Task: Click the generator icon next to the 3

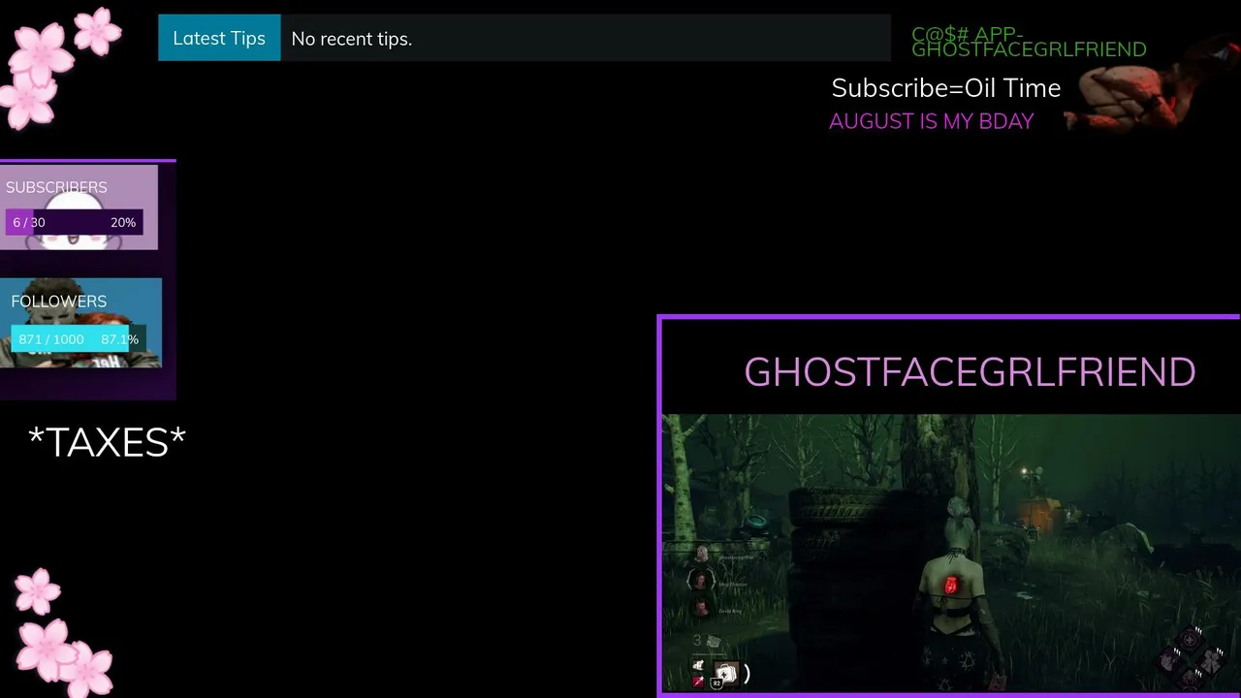Action: [714, 641]
